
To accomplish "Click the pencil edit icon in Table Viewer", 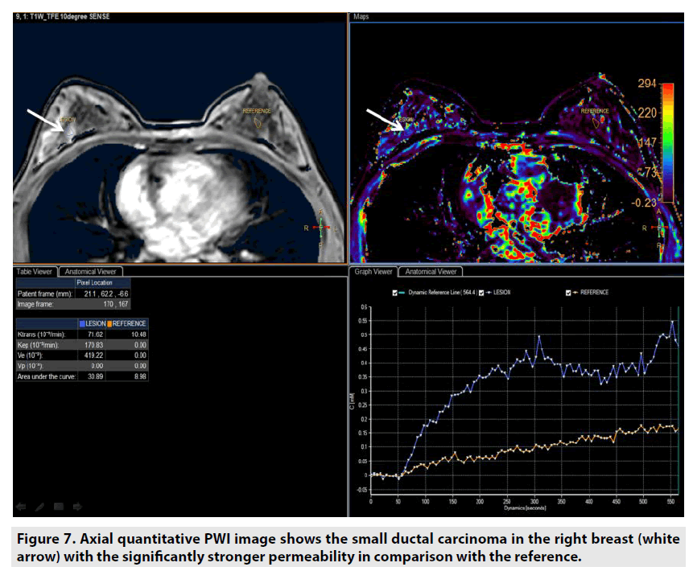I will click(39, 507).
